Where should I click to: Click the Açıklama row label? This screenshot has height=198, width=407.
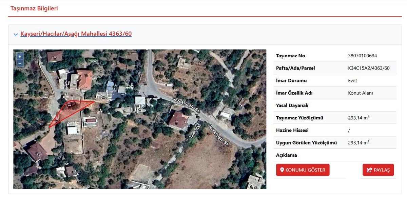click(x=287, y=155)
